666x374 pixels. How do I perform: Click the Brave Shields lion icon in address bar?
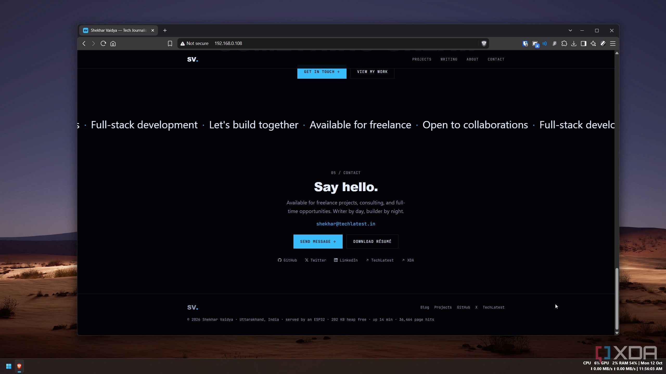[484, 43]
